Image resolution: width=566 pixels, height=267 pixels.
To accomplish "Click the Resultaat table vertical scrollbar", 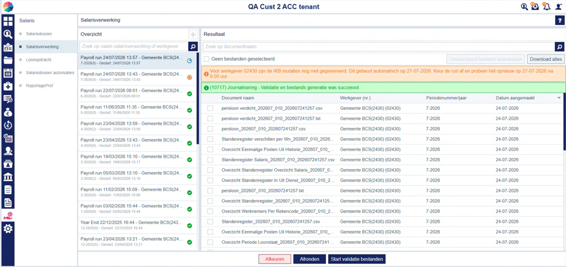I will point(564,121).
